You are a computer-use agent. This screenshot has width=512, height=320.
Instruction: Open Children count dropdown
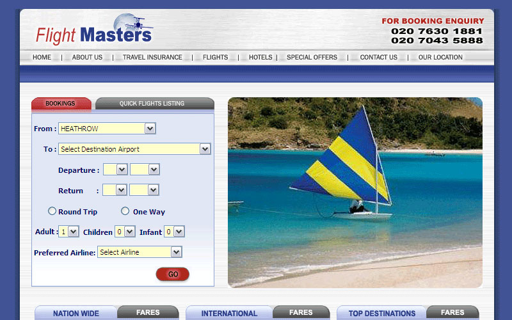coord(125,232)
